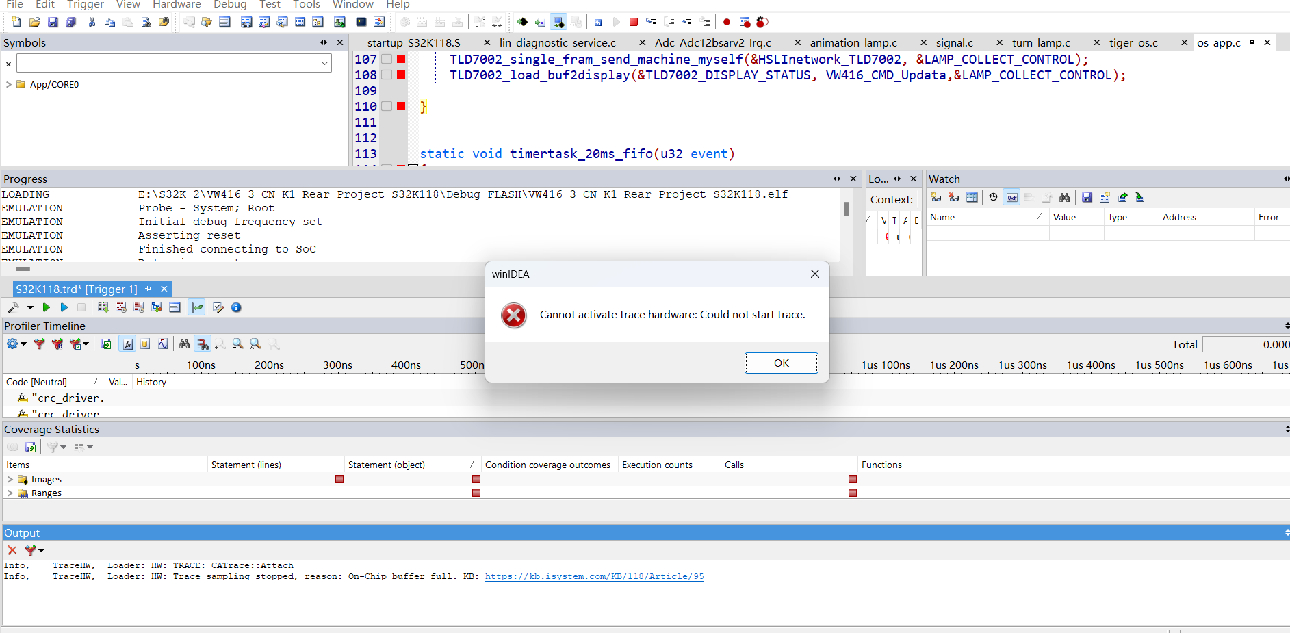1290x633 pixels.
Task: Click the red X clear icon in Output
Action: click(12, 550)
